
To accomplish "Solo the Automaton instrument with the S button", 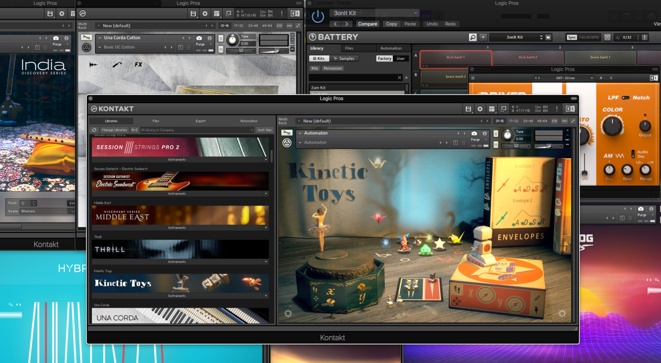I will [x=496, y=133].
